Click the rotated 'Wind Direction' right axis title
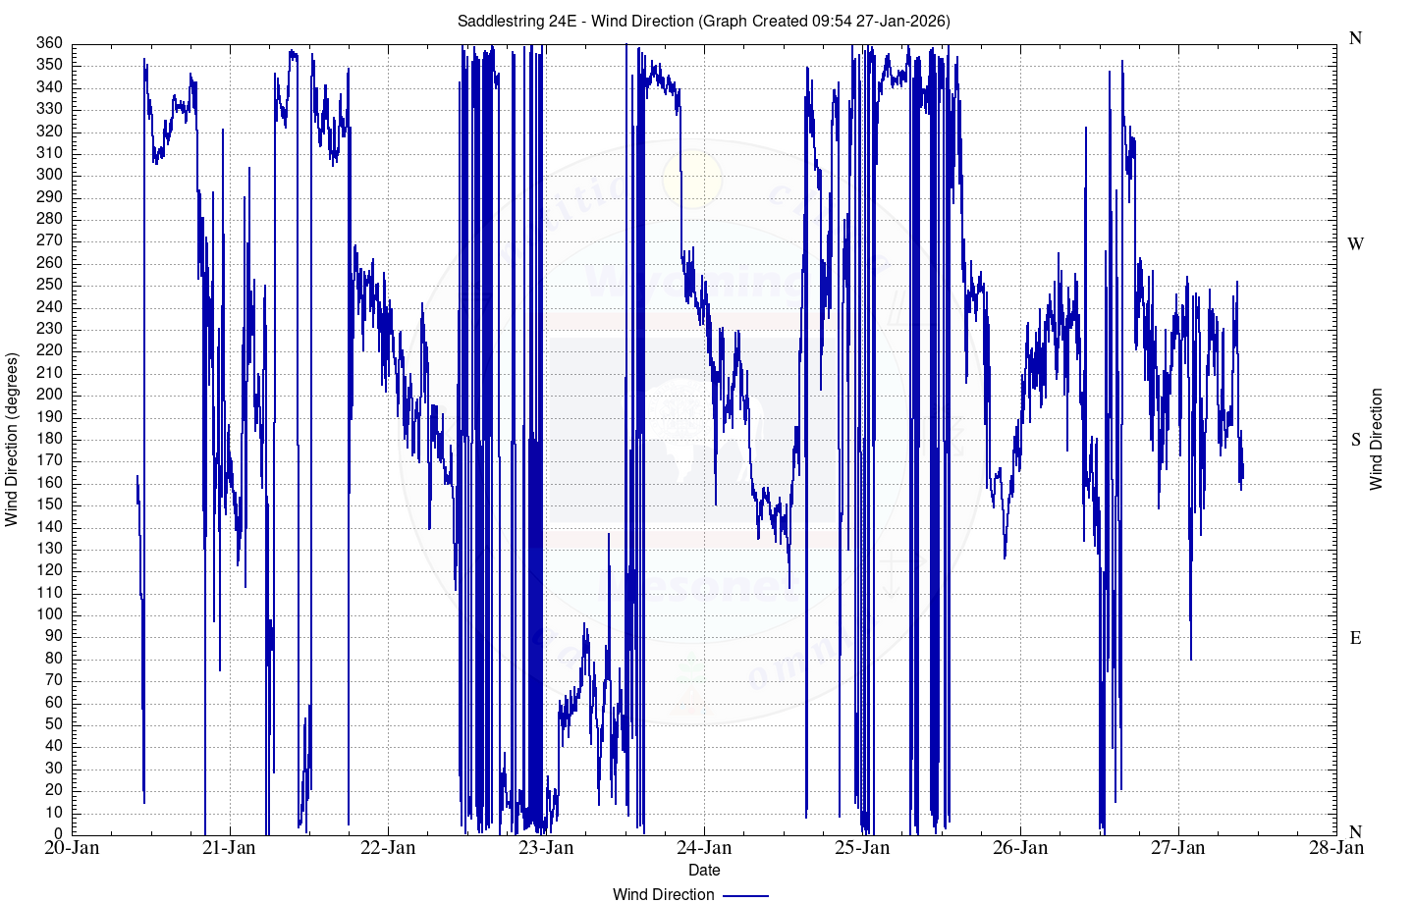This screenshot has width=1414, height=903. pyautogui.click(x=1376, y=439)
